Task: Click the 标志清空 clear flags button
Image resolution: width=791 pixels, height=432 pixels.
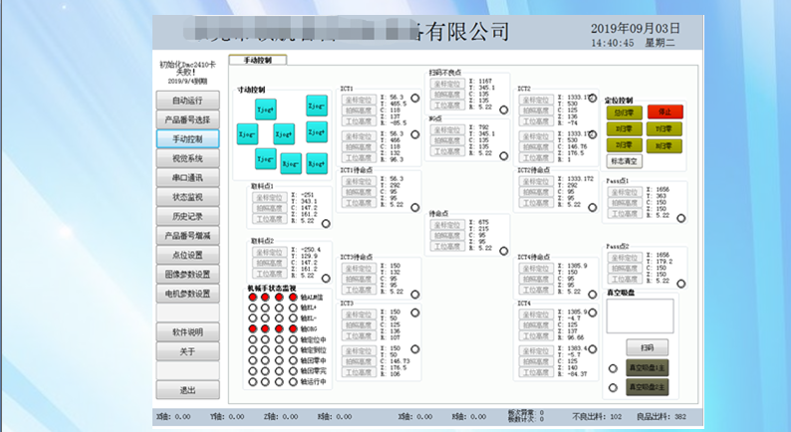Action: 624,161
